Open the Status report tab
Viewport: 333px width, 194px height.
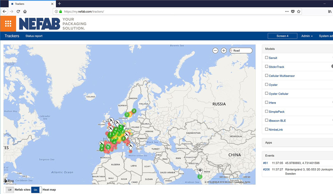[34, 36]
